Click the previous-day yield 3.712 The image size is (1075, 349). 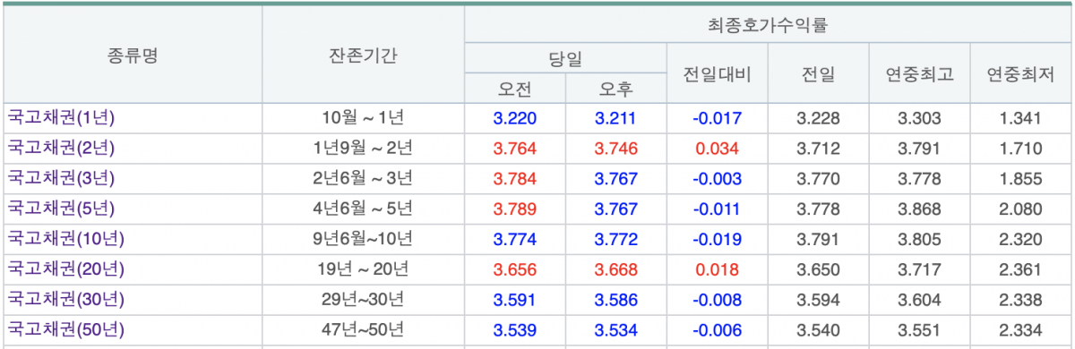[818, 148]
